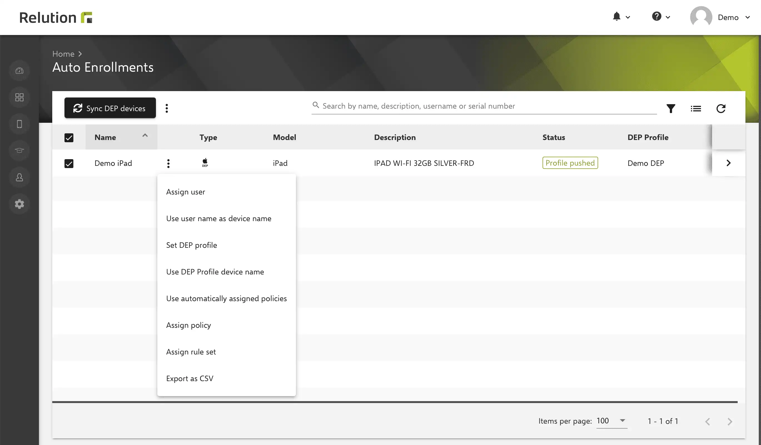Open the Items per page dropdown
The image size is (761, 445).
point(611,421)
